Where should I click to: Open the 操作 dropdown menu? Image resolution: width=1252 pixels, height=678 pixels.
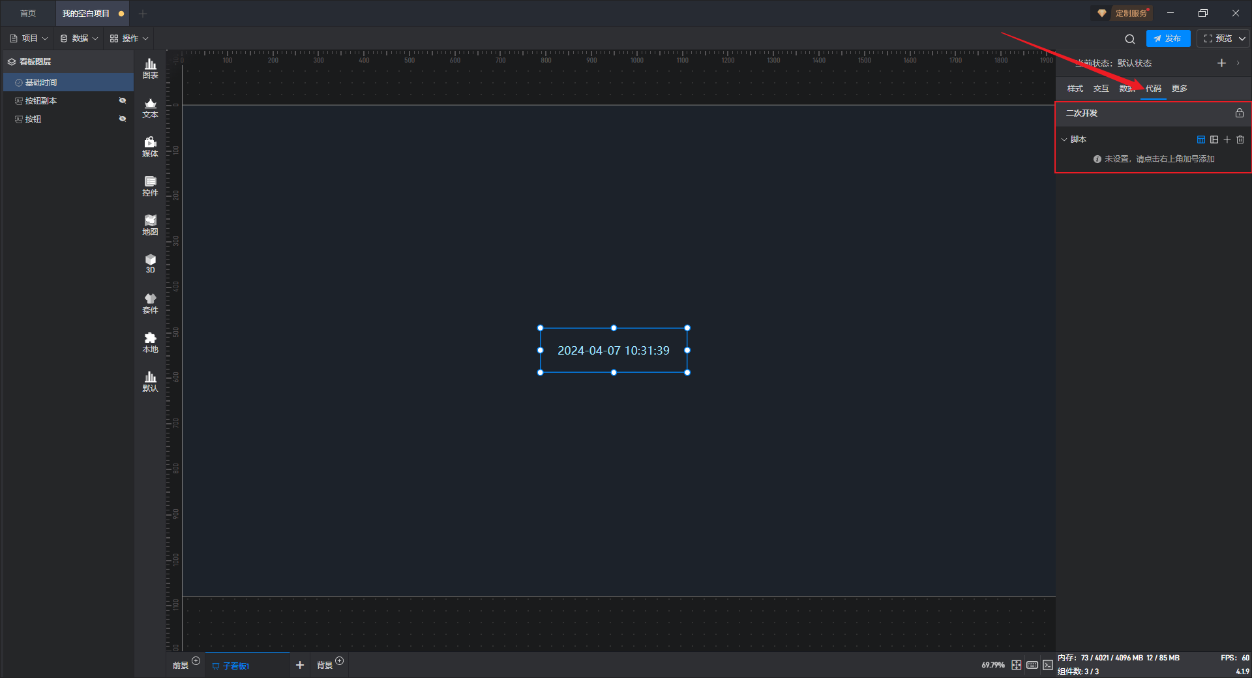pos(129,38)
